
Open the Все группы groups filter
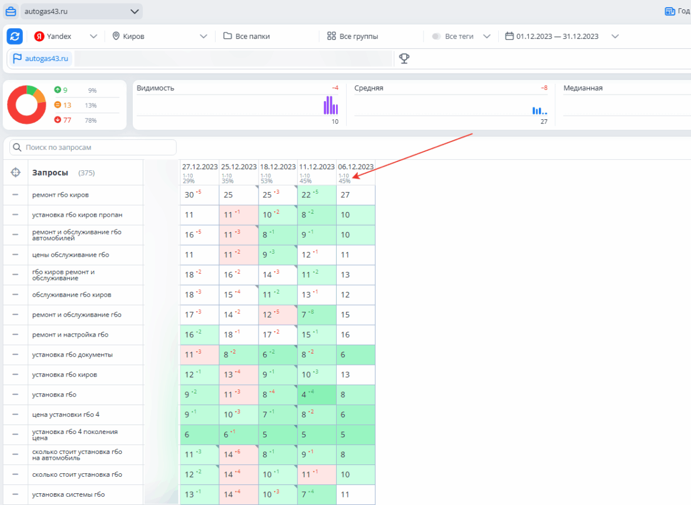(353, 36)
